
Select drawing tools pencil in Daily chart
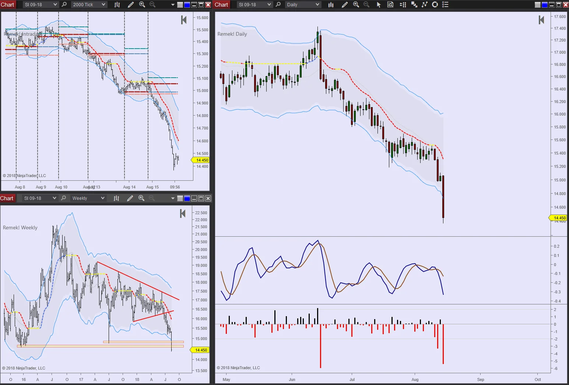click(x=345, y=5)
